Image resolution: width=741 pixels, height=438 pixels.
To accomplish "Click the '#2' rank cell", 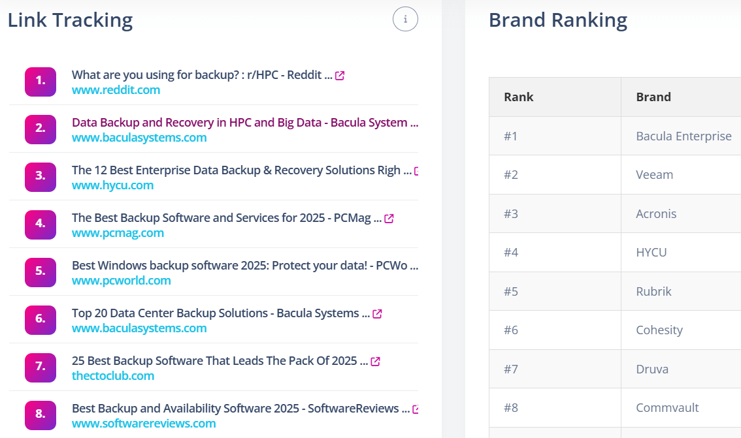I will (555, 175).
